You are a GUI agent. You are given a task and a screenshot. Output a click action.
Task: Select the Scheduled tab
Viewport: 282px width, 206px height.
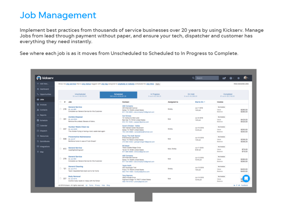click(x=118, y=95)
